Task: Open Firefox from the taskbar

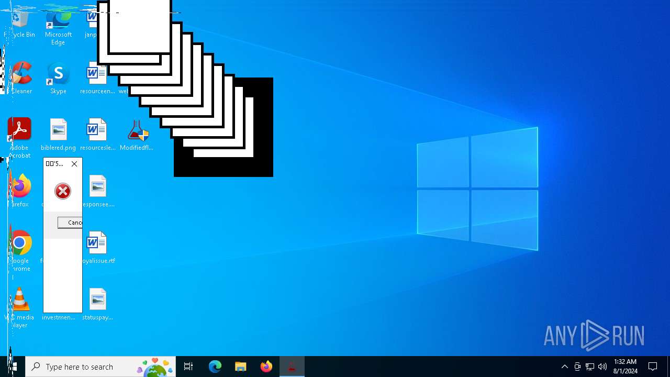Action: click(266, 367)
